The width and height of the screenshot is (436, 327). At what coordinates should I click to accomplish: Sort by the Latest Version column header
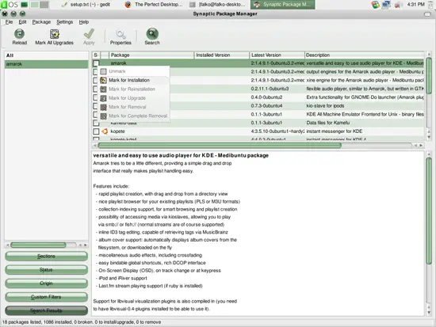click(x=277, y=55)
